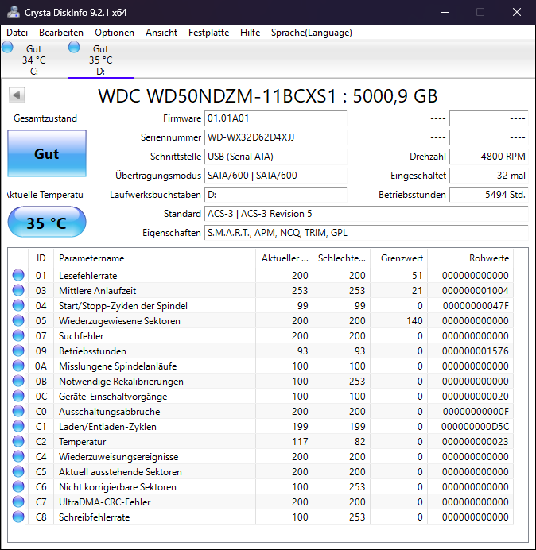The height and width of the screenshot is (550, 536).
Task: Click status icon for Misslungene Spindelanläufe
Action: click(18, 366)
